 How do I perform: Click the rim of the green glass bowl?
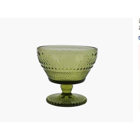point(67,47)
